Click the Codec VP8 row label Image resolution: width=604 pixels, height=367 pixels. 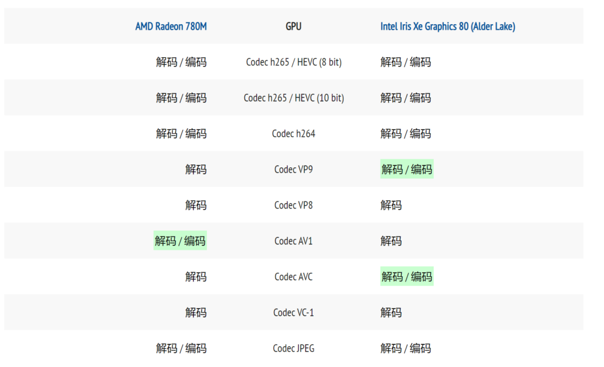coord(293,205)
